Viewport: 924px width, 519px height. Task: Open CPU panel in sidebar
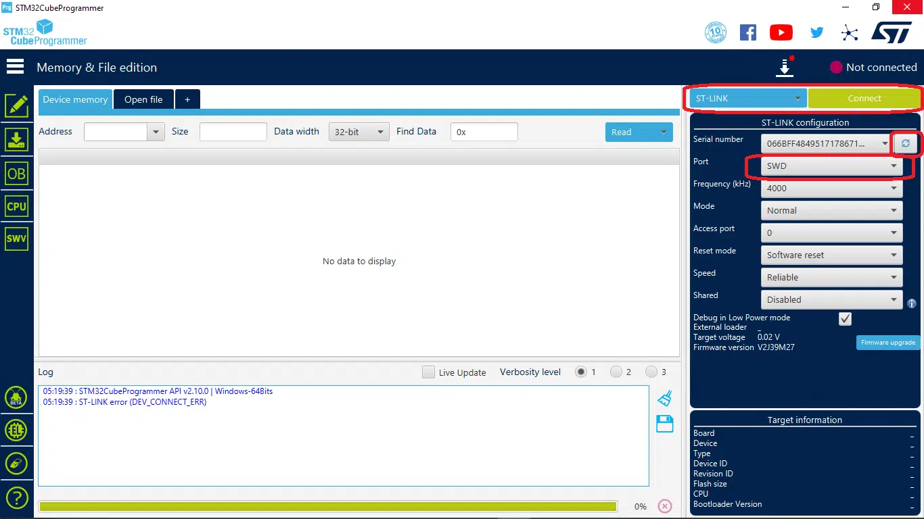pyautogui.click(x=16, y=206)
